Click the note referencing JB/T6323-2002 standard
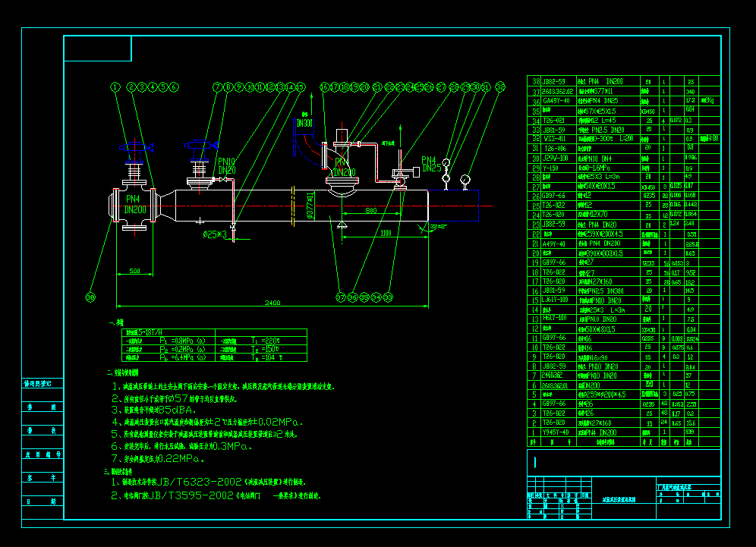The height and width of the screenshot is (547, 756). pyautogui.click(x=228, y=481)
